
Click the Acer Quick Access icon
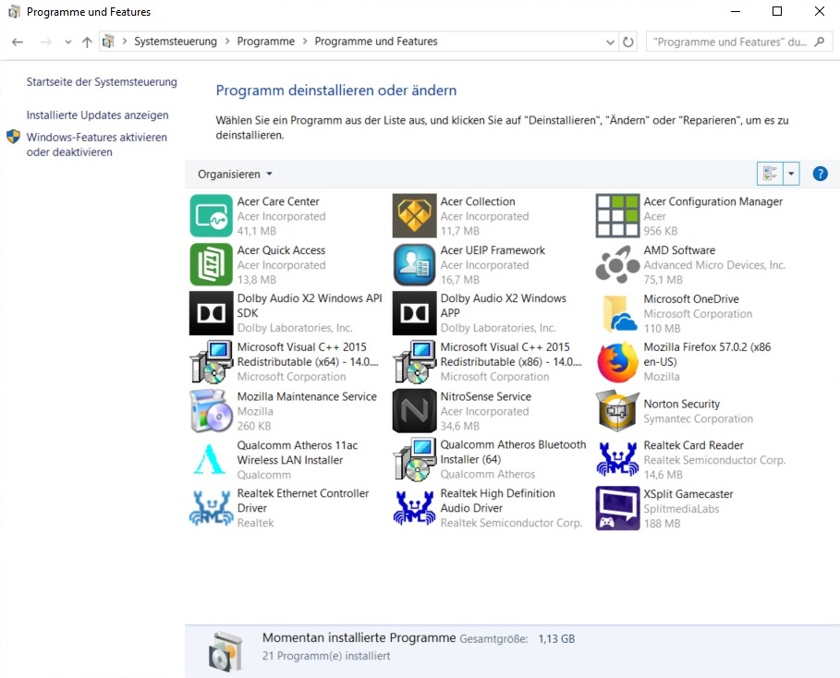(211, 264)
